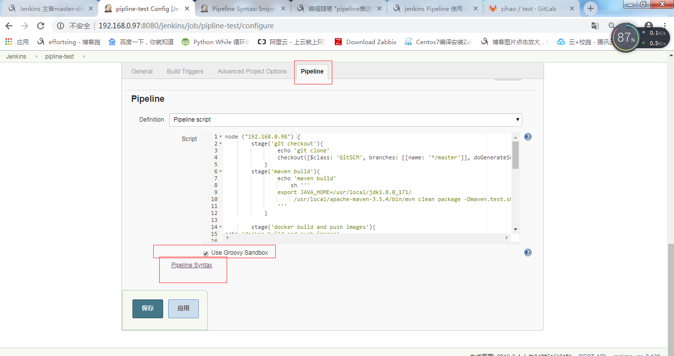Toggle the Use Groovy Sandbox checkbox
This screenshot has height=356, width=674.
(x=206, y=253)
